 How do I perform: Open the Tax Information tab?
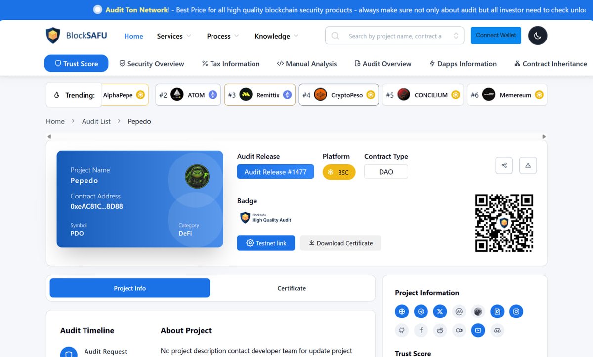[x=231, y=64]
